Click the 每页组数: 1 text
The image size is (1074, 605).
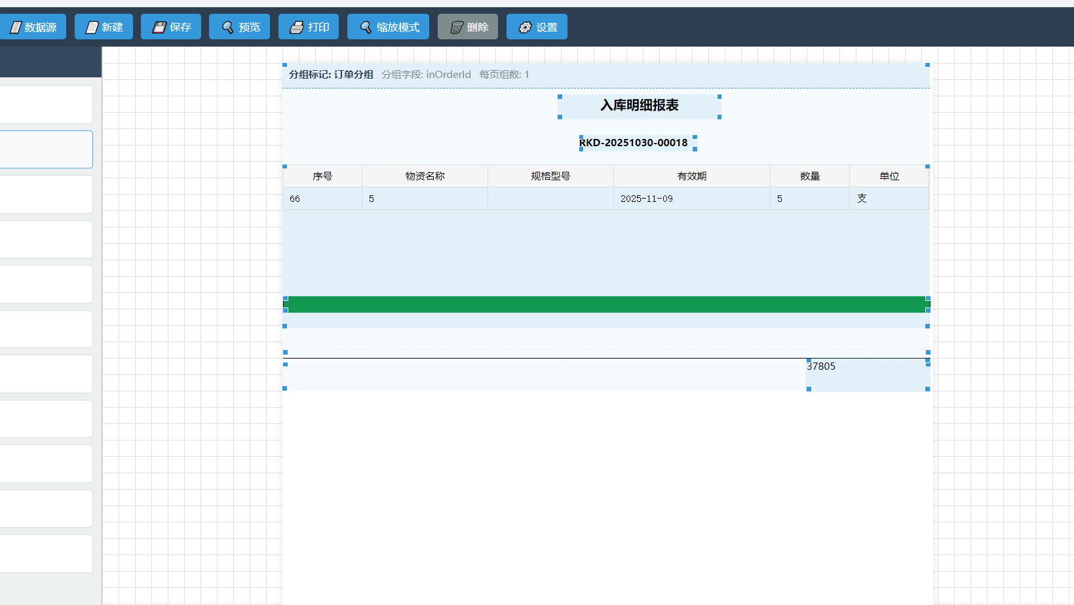(504, 75)
